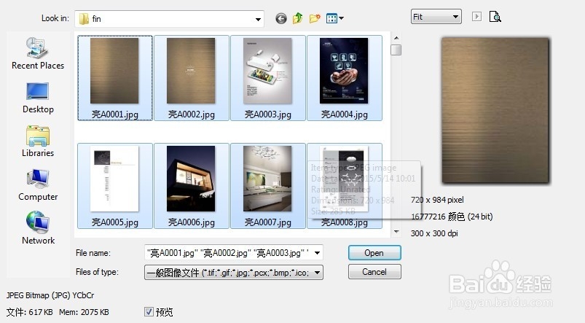585x323 pixels.
Task: Open Libraries in sidebar
Action: [x=38, y=141]
